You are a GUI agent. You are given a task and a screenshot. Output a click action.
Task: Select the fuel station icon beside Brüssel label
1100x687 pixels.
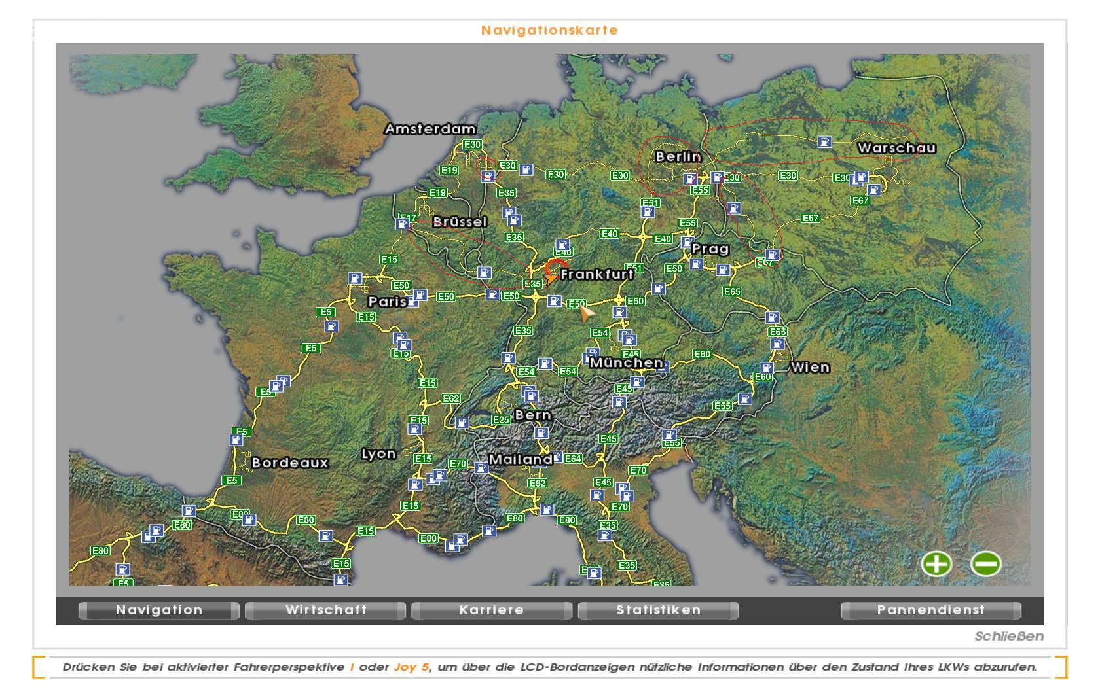click(402, 224)
